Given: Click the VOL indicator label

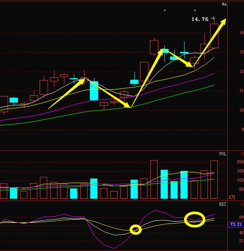Looking at the screenshot, I should (222, 154).
